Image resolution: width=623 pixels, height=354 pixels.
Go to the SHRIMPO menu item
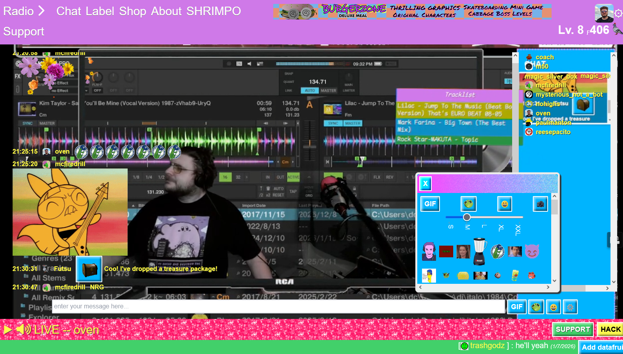pos(214,11)
